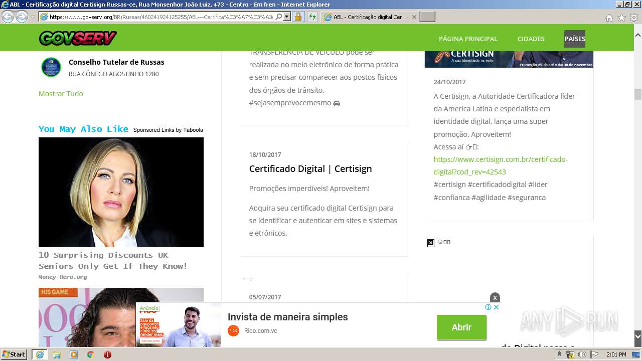The height and width of the screenshot is (361, 642).
Task: Click the Rico.com.vc ad logo icon
Action: point(233,330)
